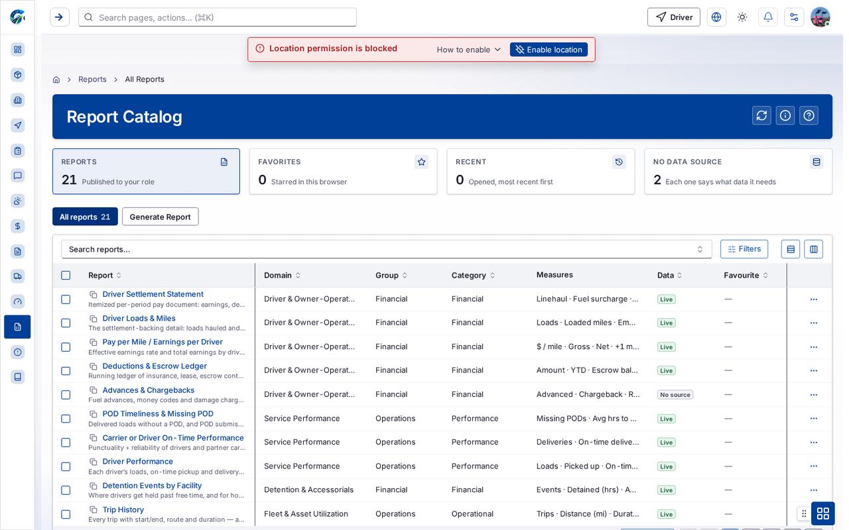Open the weather sun-cloud icon in sidebar
The height and width of the screenshot is (530, 849).
point(18,201)
